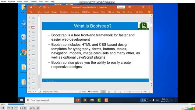Select slide 4 thumbnail in slide panel

pyautogui.click(x=33, y=32)
